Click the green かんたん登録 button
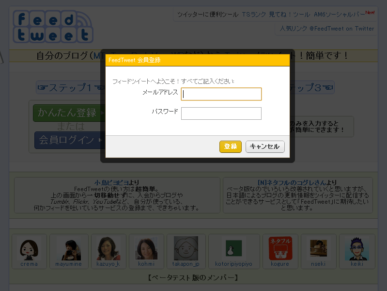 pos(69,113)
